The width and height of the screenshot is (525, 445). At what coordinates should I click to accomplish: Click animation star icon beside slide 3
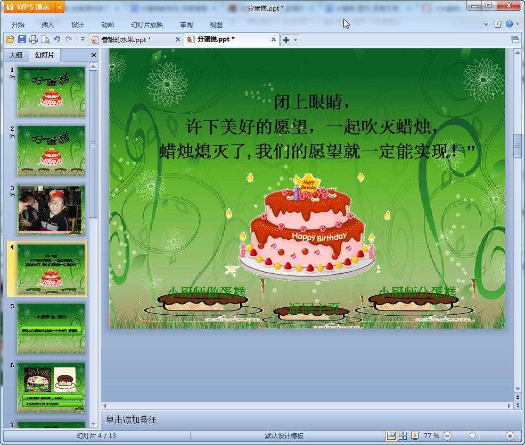point(12,196)
